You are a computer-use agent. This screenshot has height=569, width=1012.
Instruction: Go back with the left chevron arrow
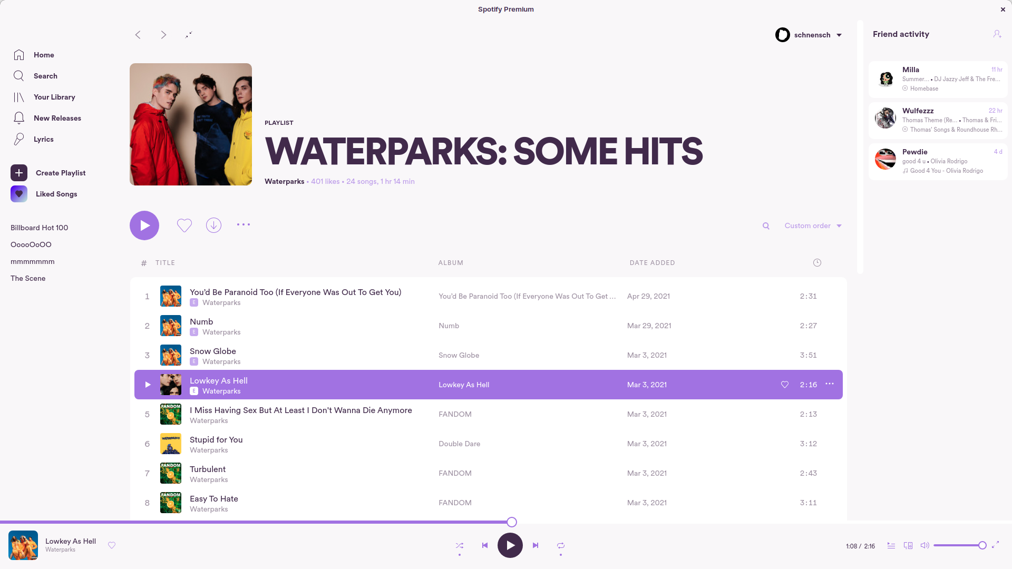[x=138, y=35]
